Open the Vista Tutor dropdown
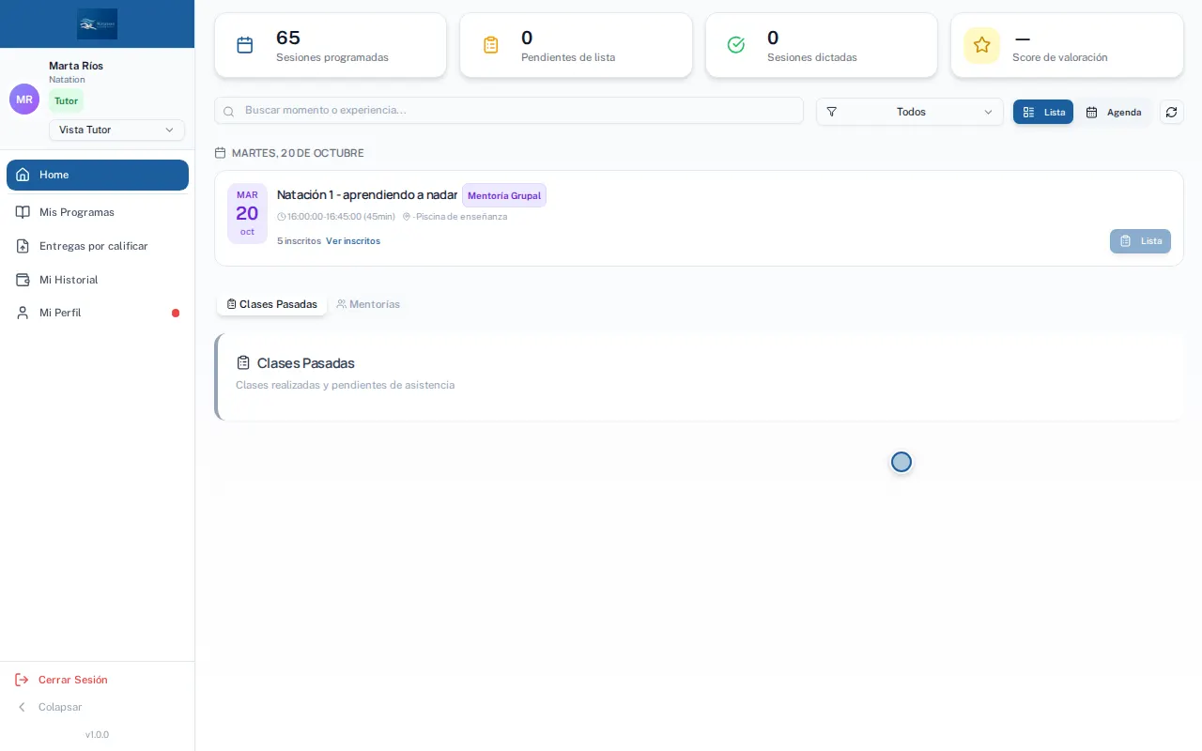The image size is (1202, 751). pyautogui.click(x=116, y=130)
